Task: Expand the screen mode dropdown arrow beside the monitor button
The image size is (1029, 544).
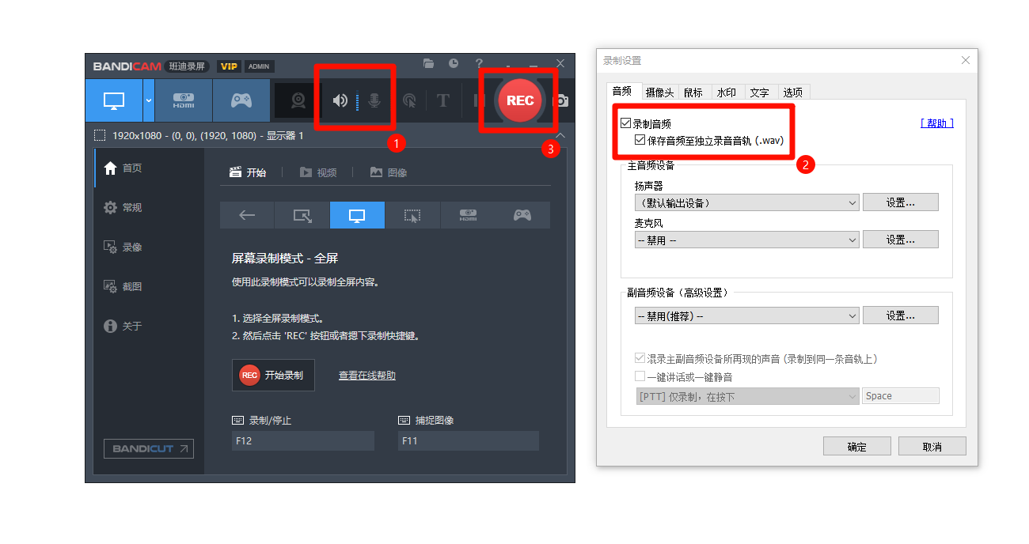Action: [149, 100]
